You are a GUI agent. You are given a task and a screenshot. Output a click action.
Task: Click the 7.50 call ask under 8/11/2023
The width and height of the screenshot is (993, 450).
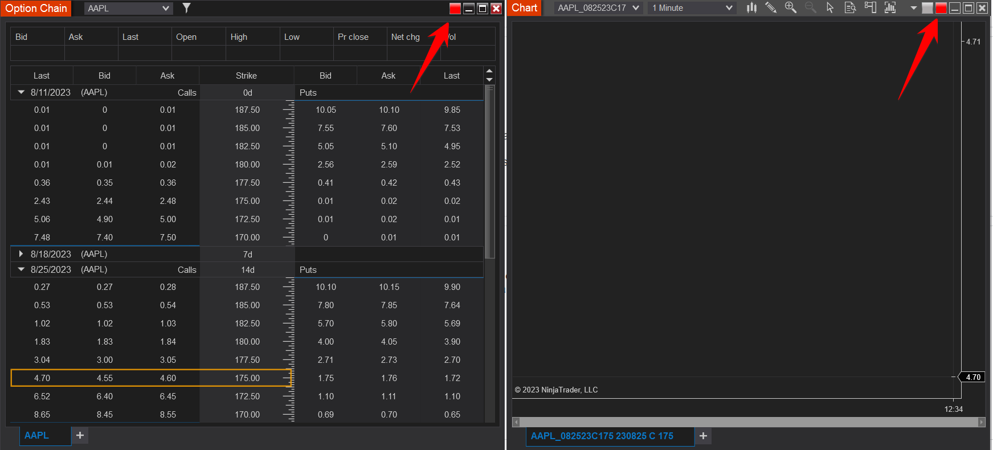click(168, 238)
